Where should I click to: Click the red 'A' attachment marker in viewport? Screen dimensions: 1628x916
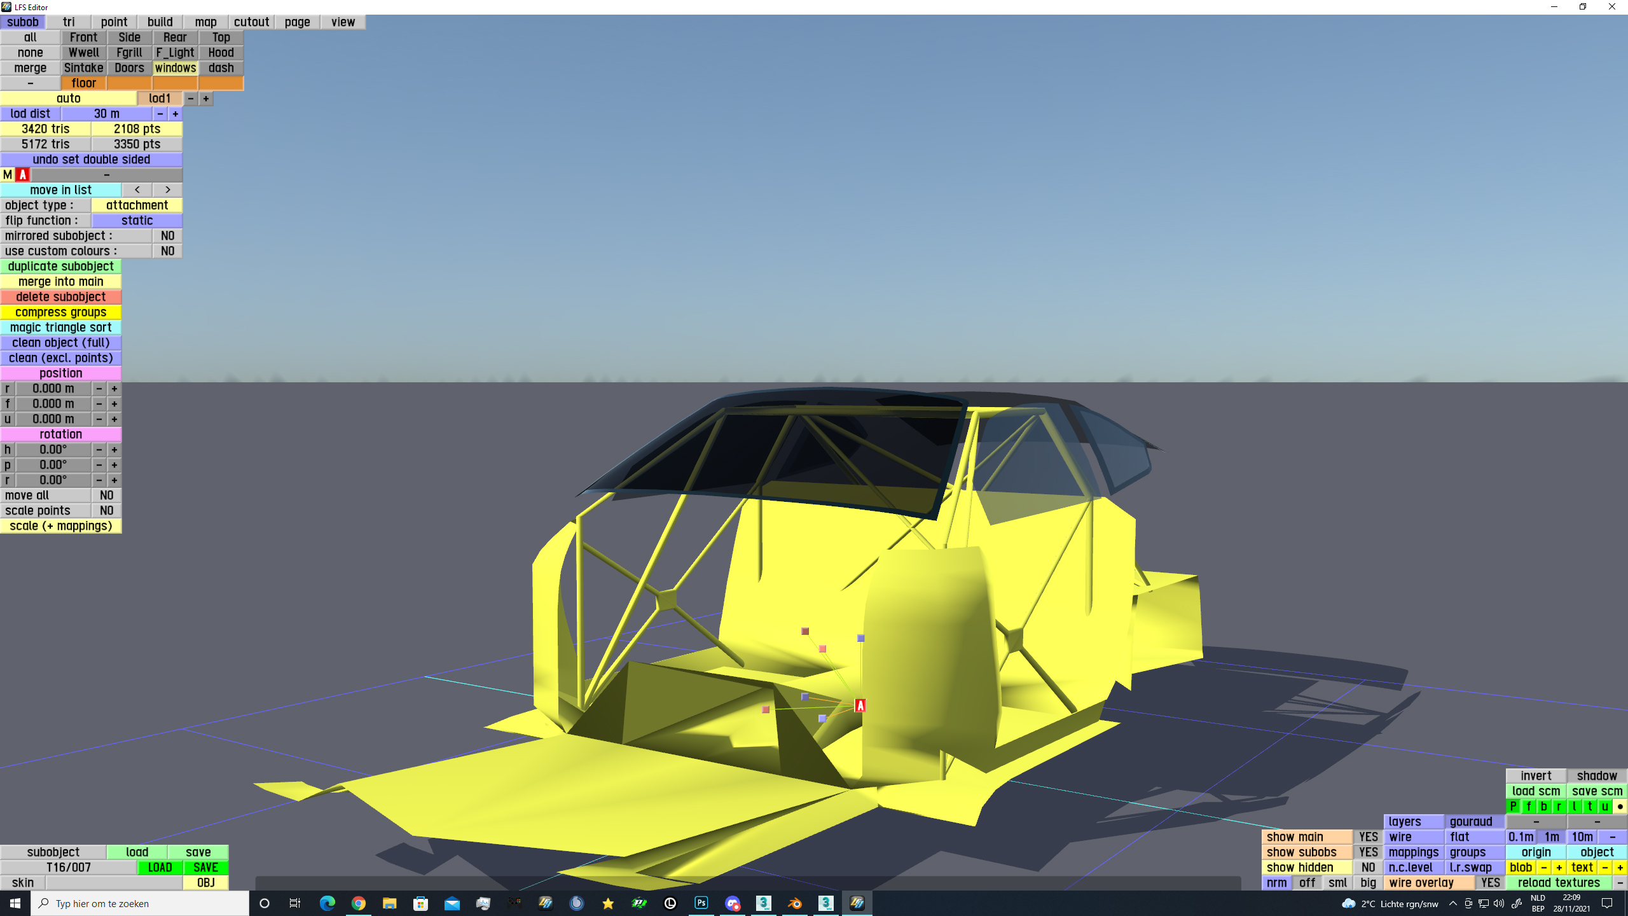coord(860,705)
